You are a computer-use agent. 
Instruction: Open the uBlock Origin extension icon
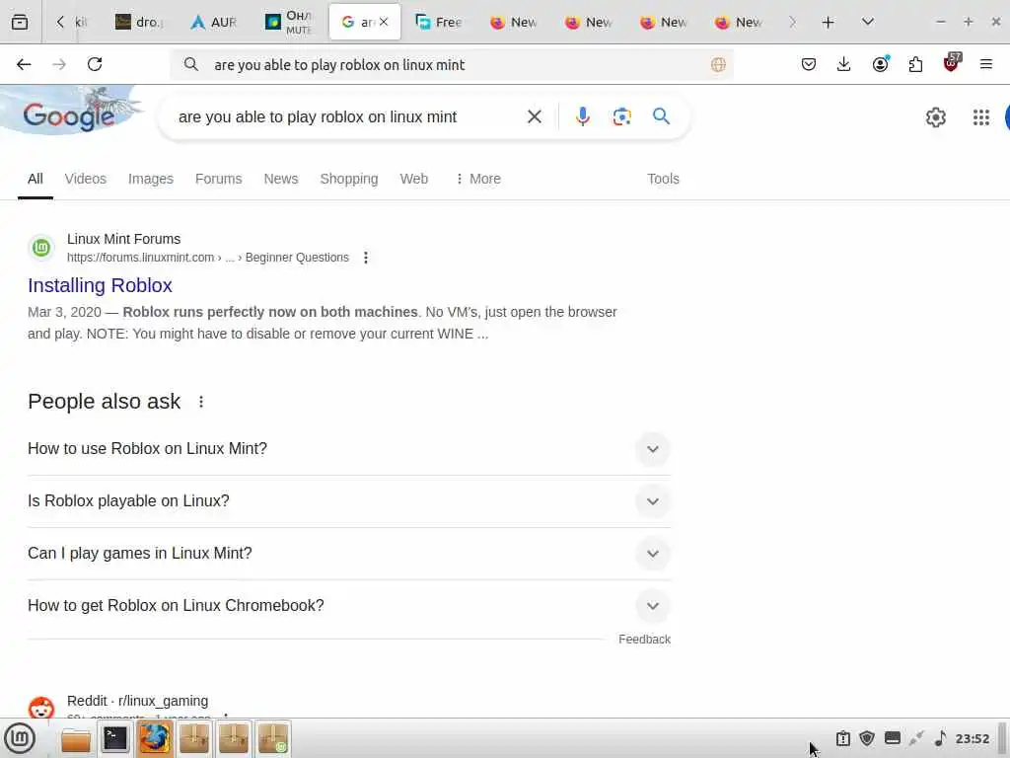(x=952, y=62)
